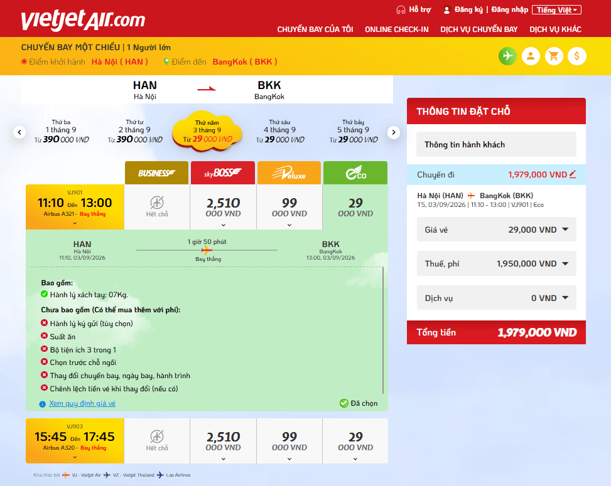
Task: Expand Dịch vụ details
Action: (x=565, y=298)
